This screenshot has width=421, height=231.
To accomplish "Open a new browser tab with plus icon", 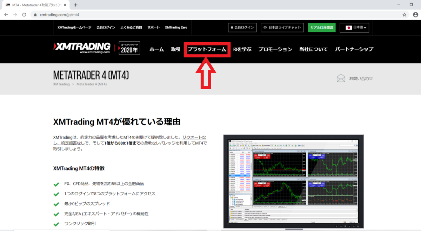I will 76,5.
